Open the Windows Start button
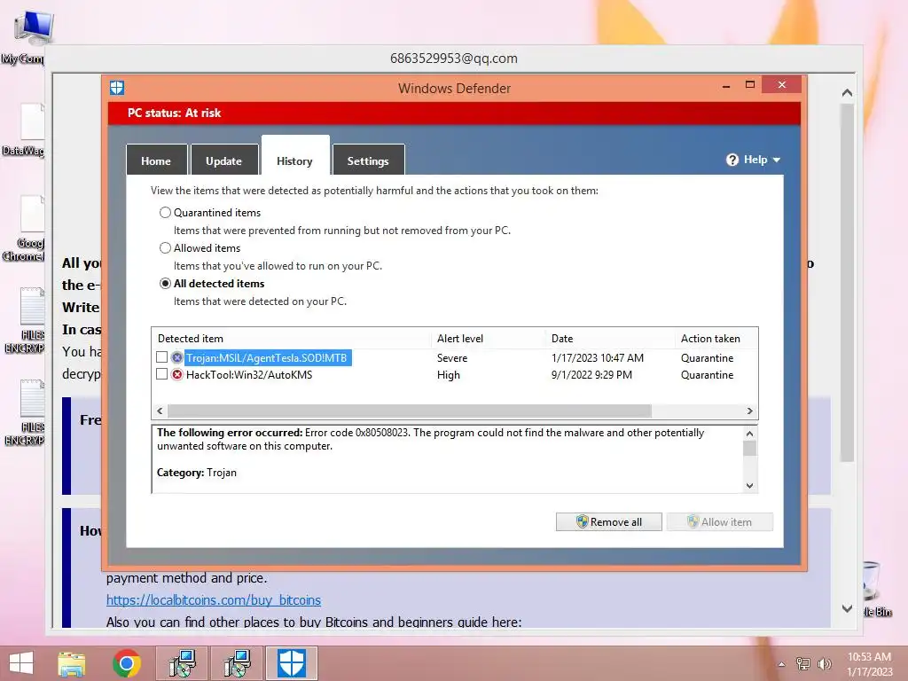Screen dimensions: 908x681 point(21,663)
